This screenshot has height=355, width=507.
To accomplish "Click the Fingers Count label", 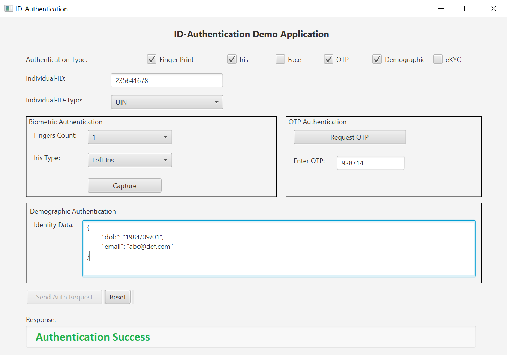I will coord(55,135).
